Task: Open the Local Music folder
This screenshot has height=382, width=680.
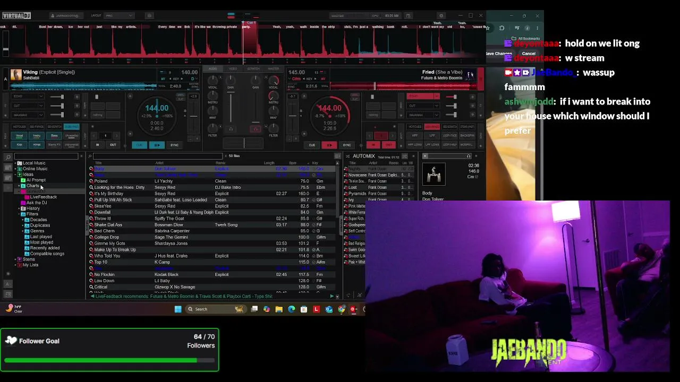Action: point(33,163)
